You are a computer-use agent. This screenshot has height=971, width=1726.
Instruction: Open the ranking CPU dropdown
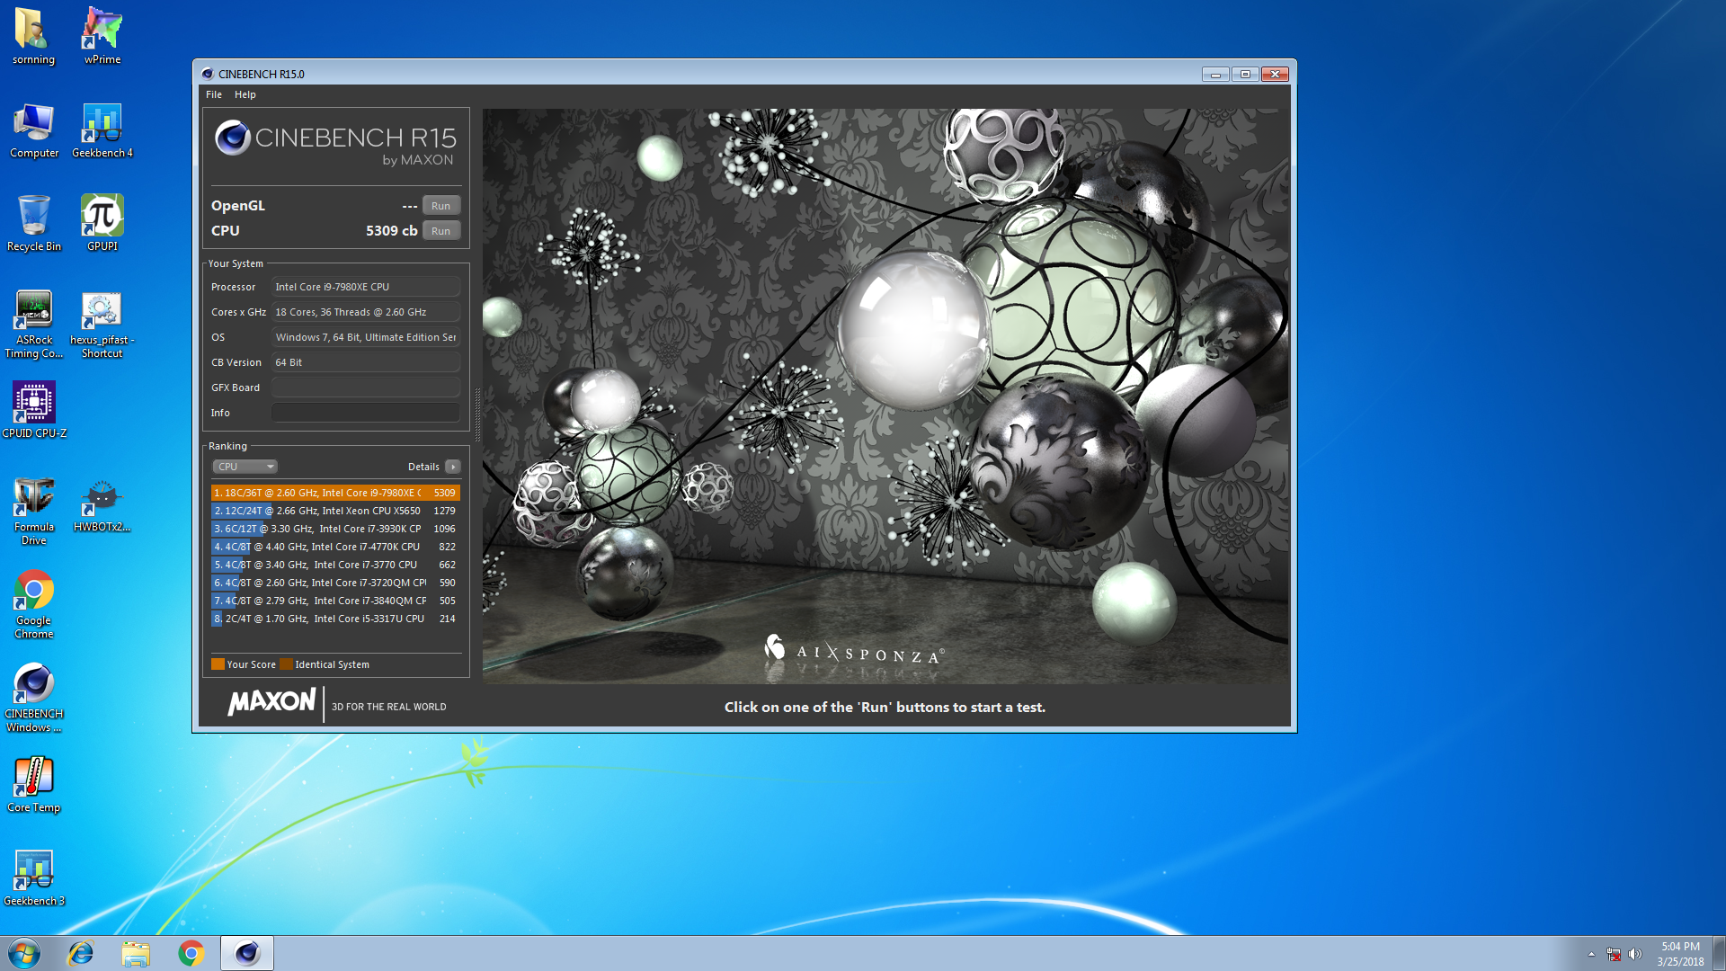245,467
